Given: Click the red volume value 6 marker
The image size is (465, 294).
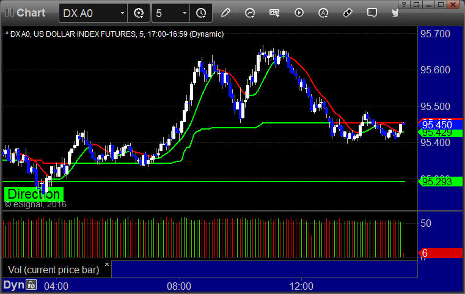Looking at the screenshot, I should click(440, 253).
